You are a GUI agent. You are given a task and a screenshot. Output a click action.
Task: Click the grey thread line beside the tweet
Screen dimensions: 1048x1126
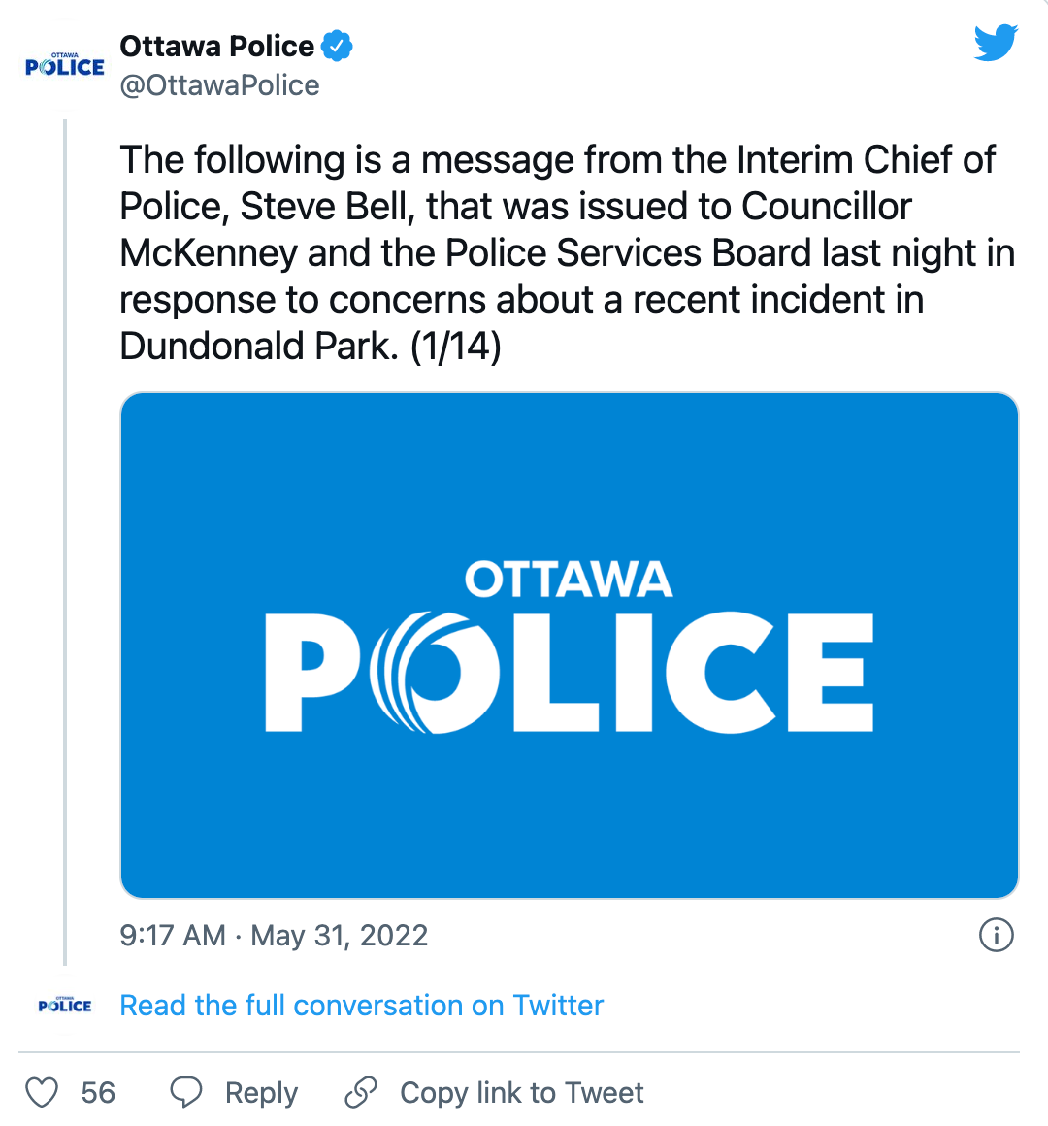65,544
